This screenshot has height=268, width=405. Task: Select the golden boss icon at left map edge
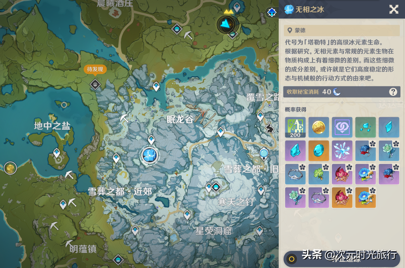pyautogui.click(x=10, y=168)
